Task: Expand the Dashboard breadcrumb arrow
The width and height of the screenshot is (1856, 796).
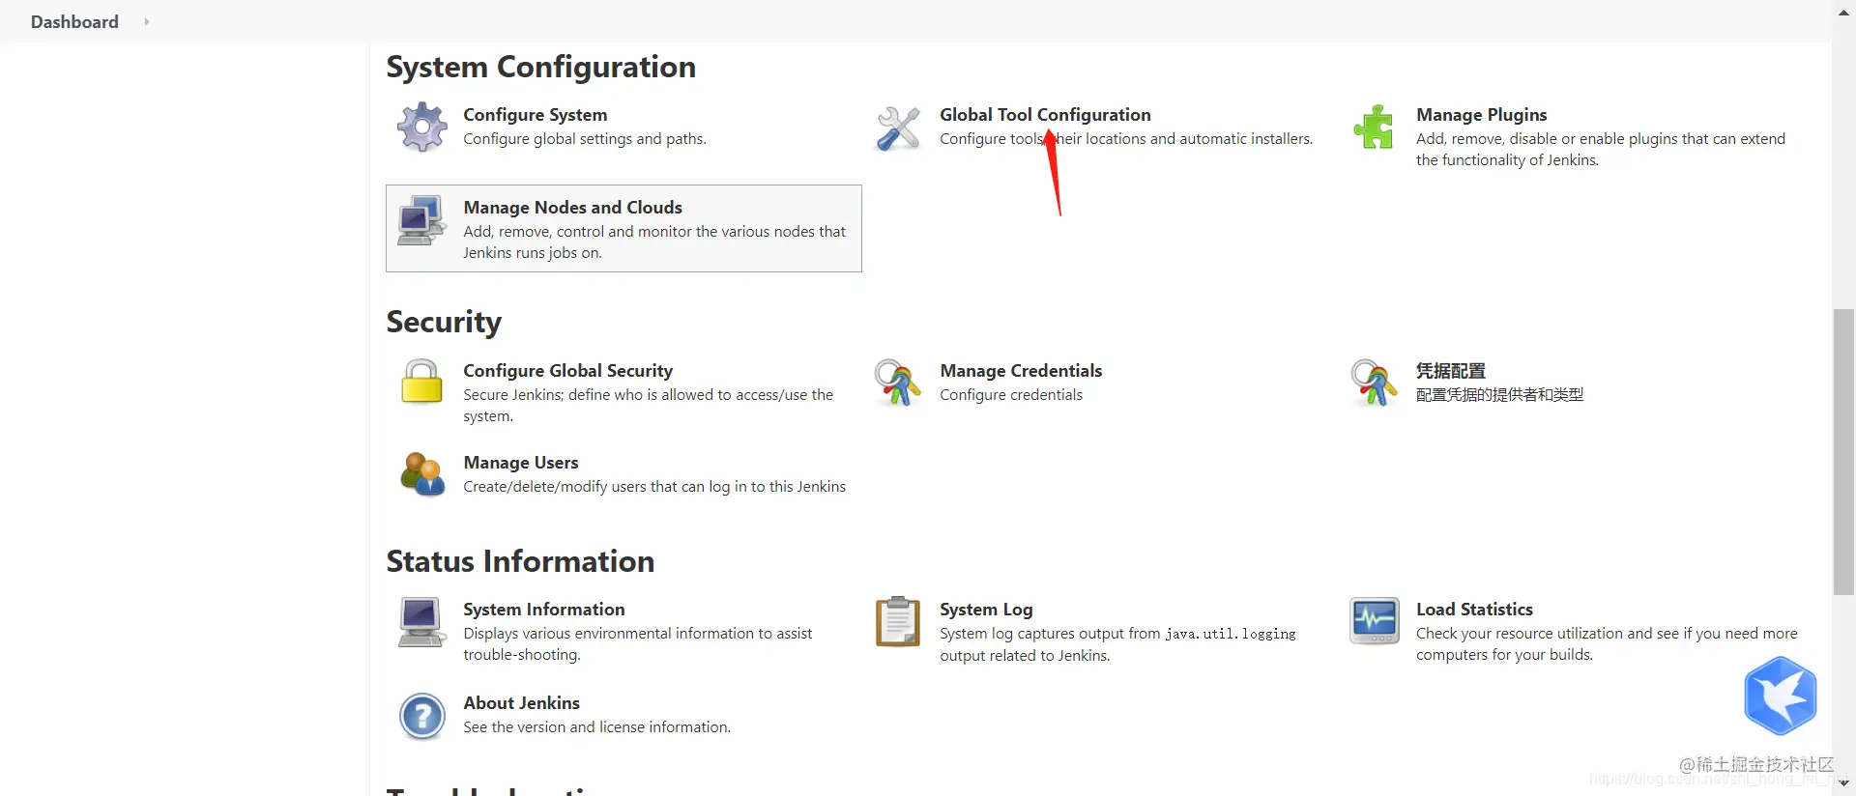Action: coord(147,21)
